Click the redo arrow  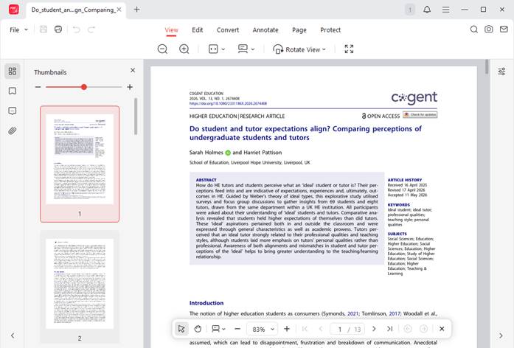(x=91, y=29)
